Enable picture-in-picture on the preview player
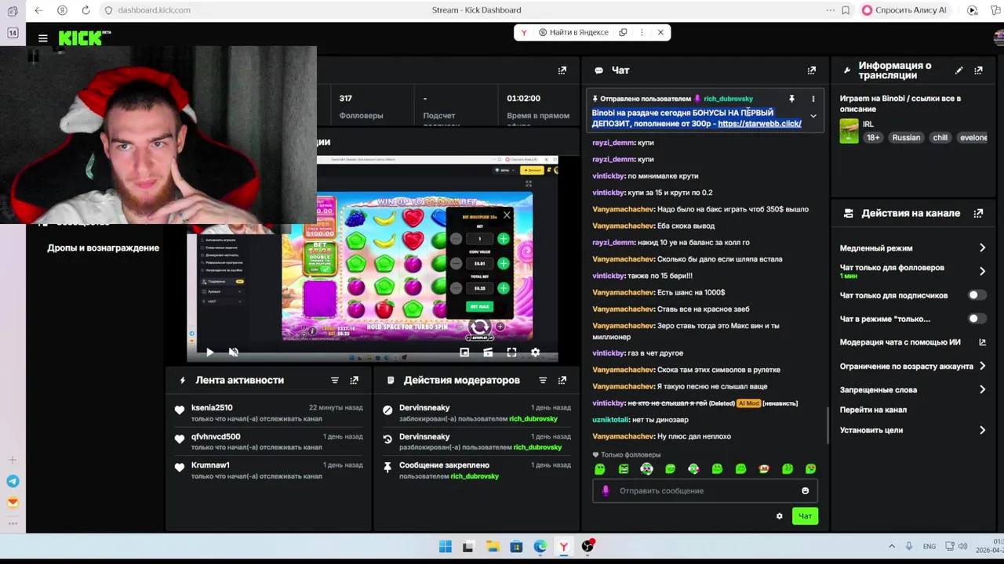The width and height of the screenshot is (1004, 564). point(464,352)
